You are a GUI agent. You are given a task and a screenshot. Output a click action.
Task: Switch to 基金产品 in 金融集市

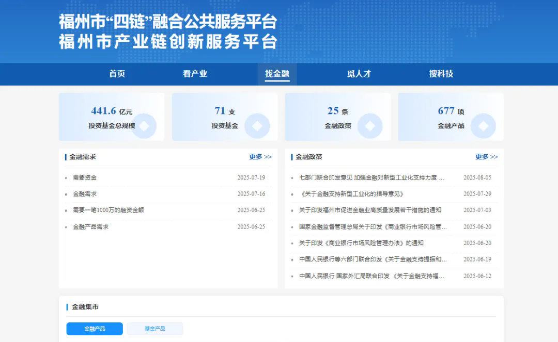(155, 329)
